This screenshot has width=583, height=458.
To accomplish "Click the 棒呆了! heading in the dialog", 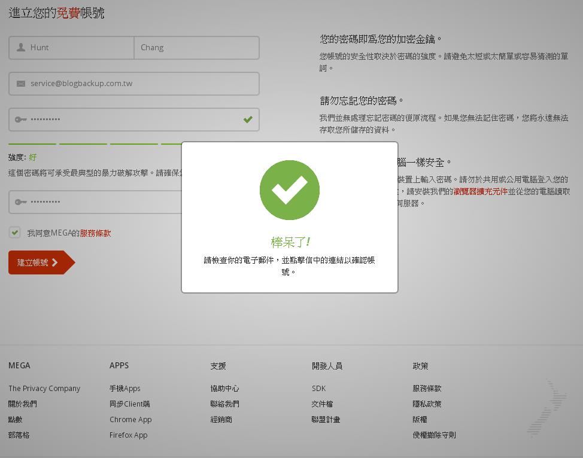I will 290,242.
